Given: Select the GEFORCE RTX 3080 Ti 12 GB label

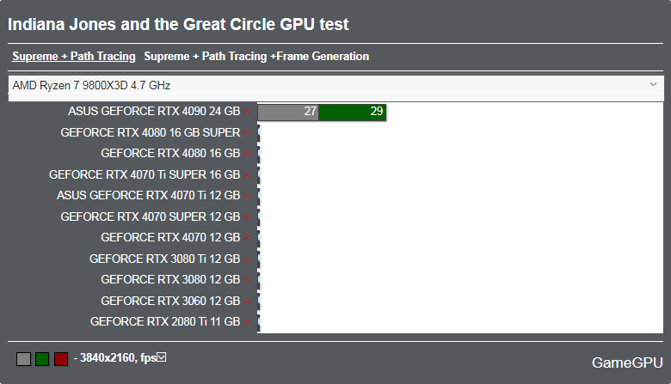Looking at the screenshot, I should point(165,259).
